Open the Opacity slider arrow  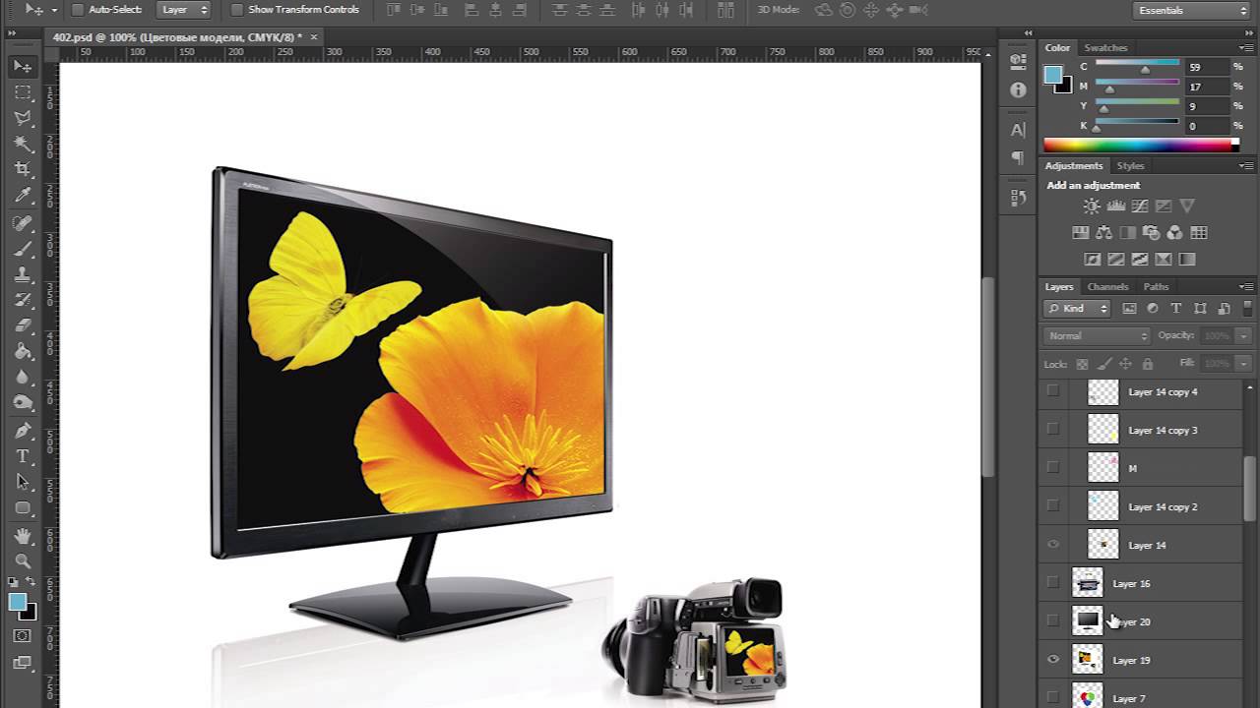pos(1244,336)
